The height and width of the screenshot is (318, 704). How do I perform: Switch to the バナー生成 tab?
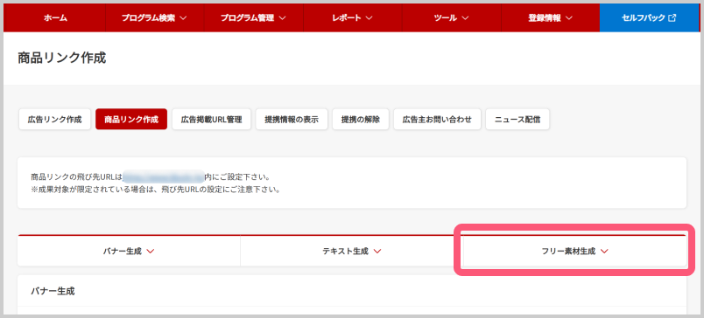click(x=129, y=252)
